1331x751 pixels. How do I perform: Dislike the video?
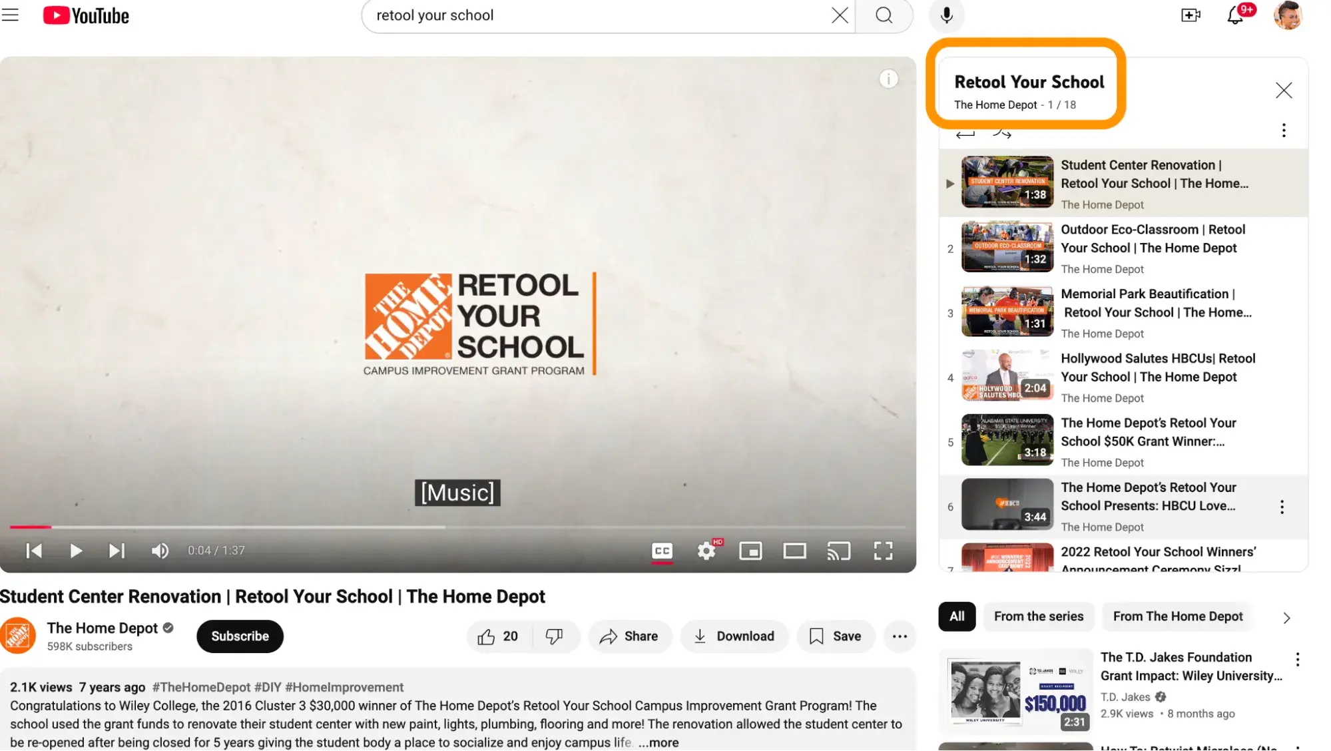[x=555, y=636]
